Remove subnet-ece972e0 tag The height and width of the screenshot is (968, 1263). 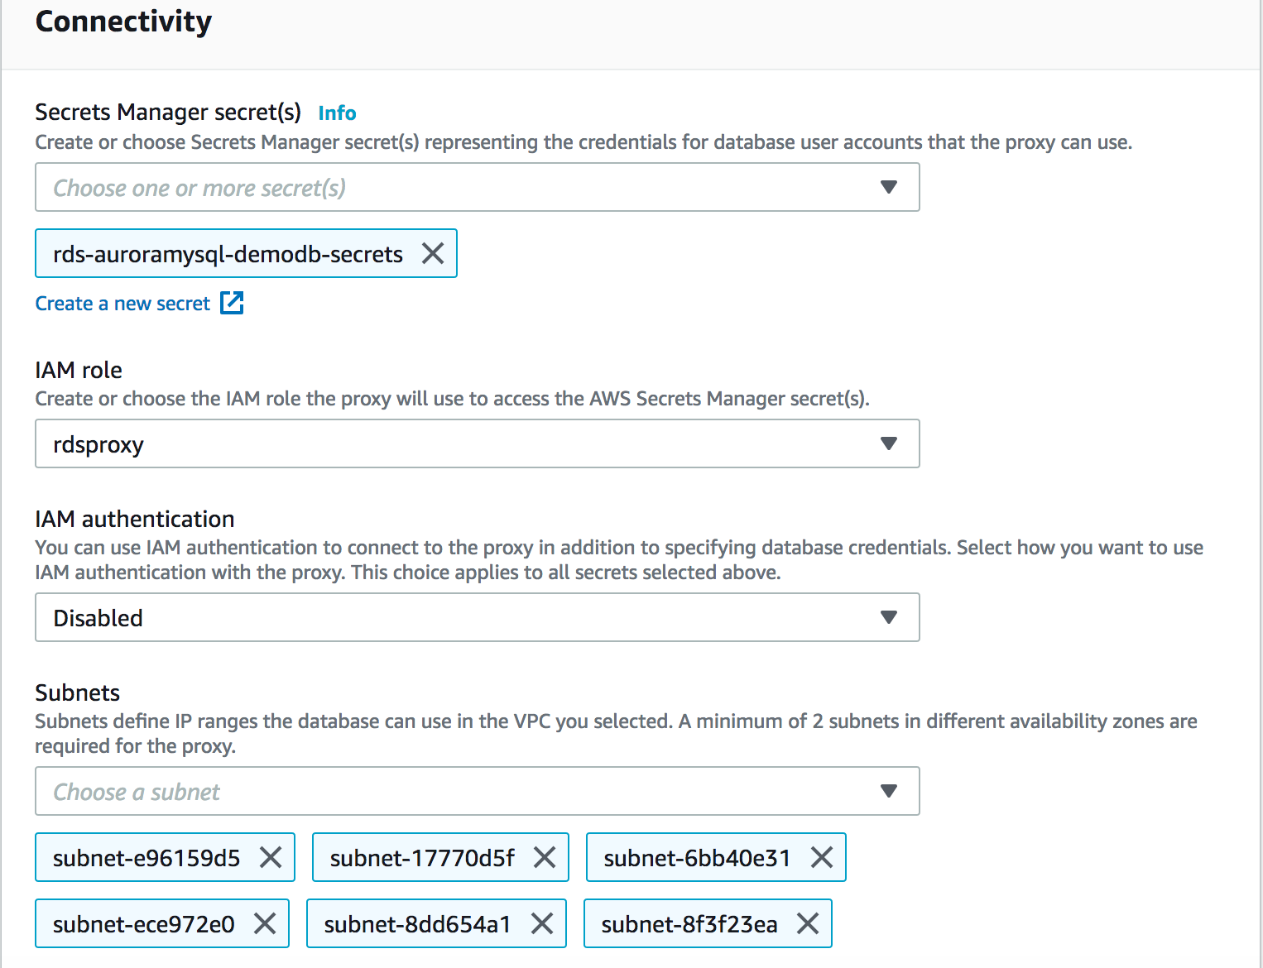pos(265,923)
